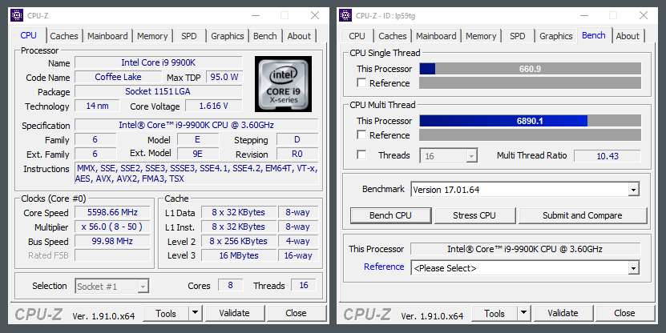666x333 pixels.
Task: Click Level 3 cache value 16 MBytes
Action: [x=239, y=255]
